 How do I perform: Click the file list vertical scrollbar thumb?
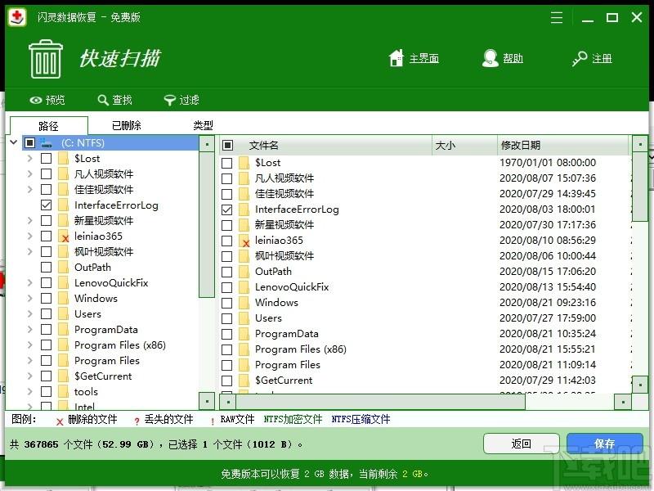pyautogui.click(x=640, y=187)
